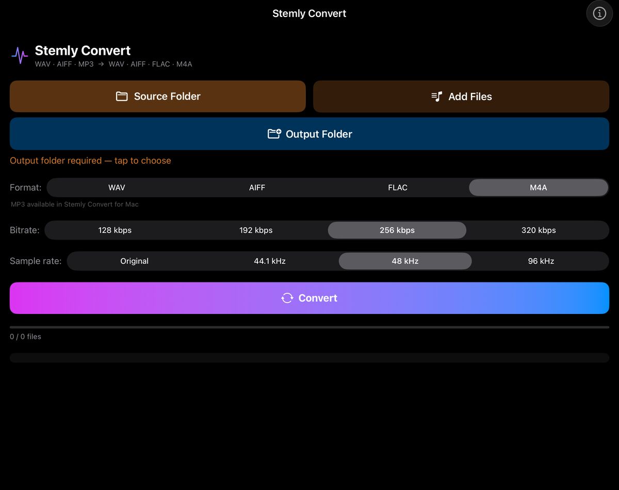Viewport: 619px width, 490px height.
Task: Click the supported formats subtitle line
Action: click(x=113, y=65)
